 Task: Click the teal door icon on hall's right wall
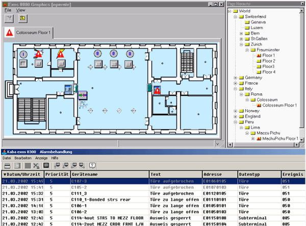tap(149, 88)
